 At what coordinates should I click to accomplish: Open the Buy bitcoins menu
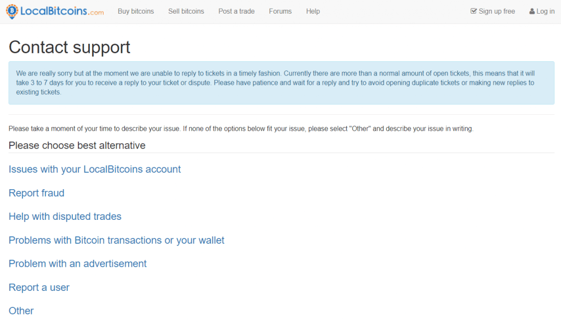click(x=136, y=11)
